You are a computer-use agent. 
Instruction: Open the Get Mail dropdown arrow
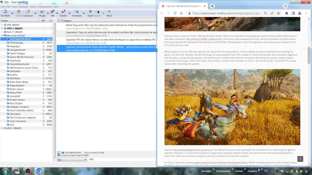pos(12,13)
